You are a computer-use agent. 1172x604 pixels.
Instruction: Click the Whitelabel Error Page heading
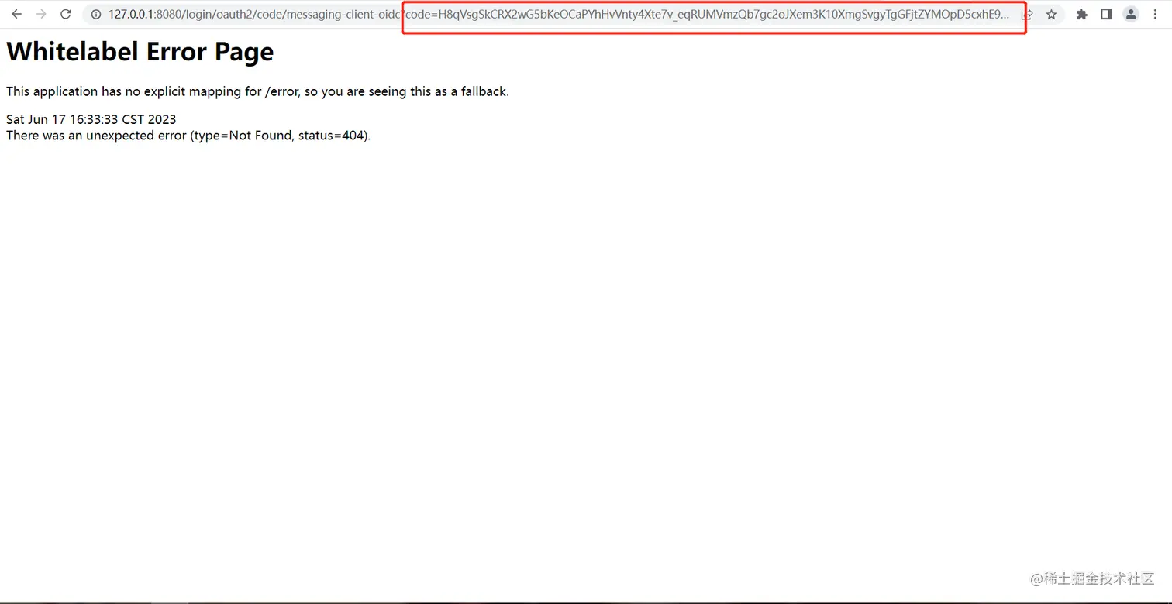click(x=140, y=52)
